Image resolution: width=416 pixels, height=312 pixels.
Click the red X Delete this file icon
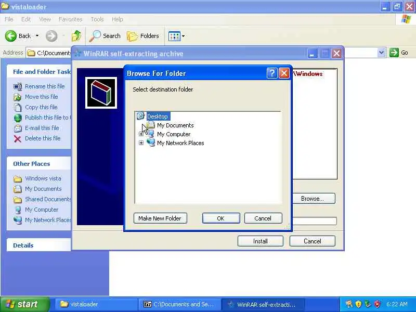pos(18,138)
